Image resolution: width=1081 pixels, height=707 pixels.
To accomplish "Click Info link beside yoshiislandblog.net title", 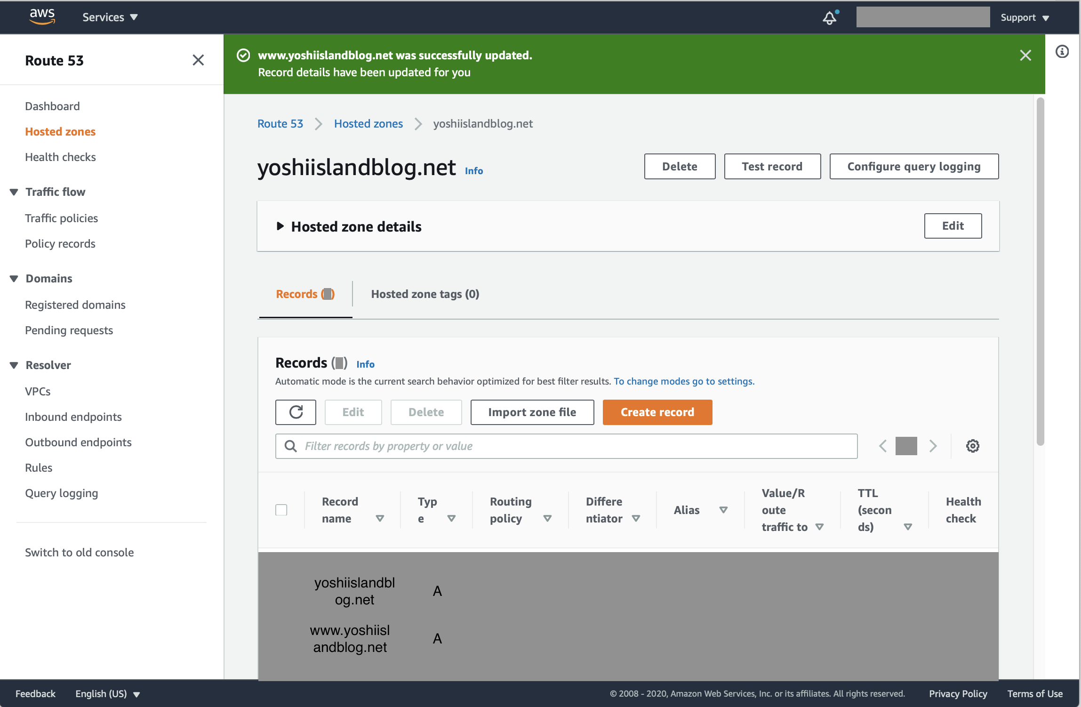I will [474, 171].
